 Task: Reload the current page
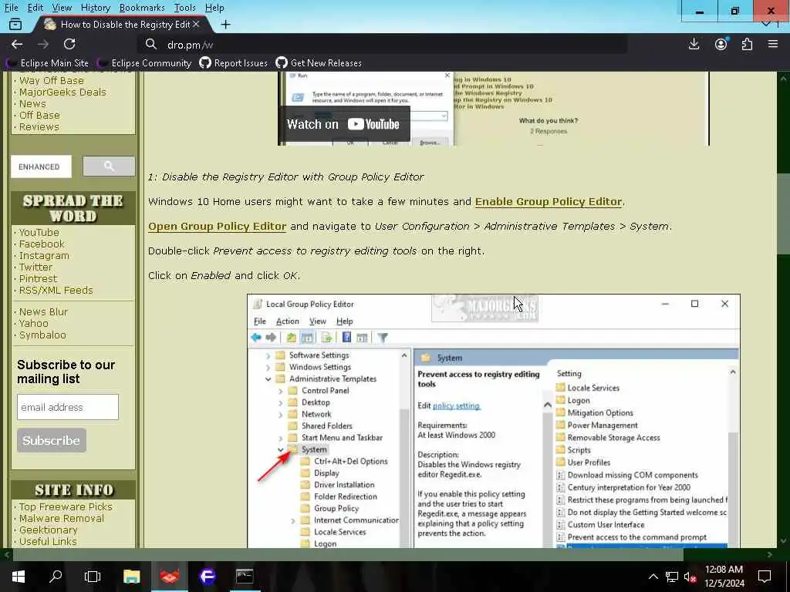pos(69,44)
